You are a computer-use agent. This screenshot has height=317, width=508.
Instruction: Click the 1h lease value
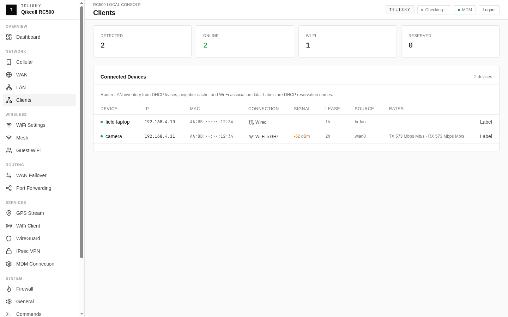click(x=328, y=122)
